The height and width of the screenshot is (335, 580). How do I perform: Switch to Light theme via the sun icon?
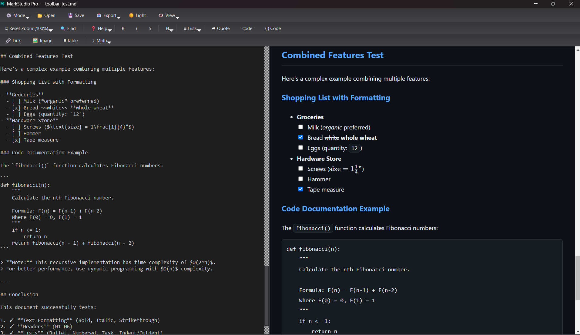(x=131, y=15)
